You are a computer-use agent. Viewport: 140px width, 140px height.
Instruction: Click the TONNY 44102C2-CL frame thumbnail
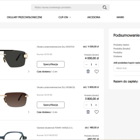[13, 136]
